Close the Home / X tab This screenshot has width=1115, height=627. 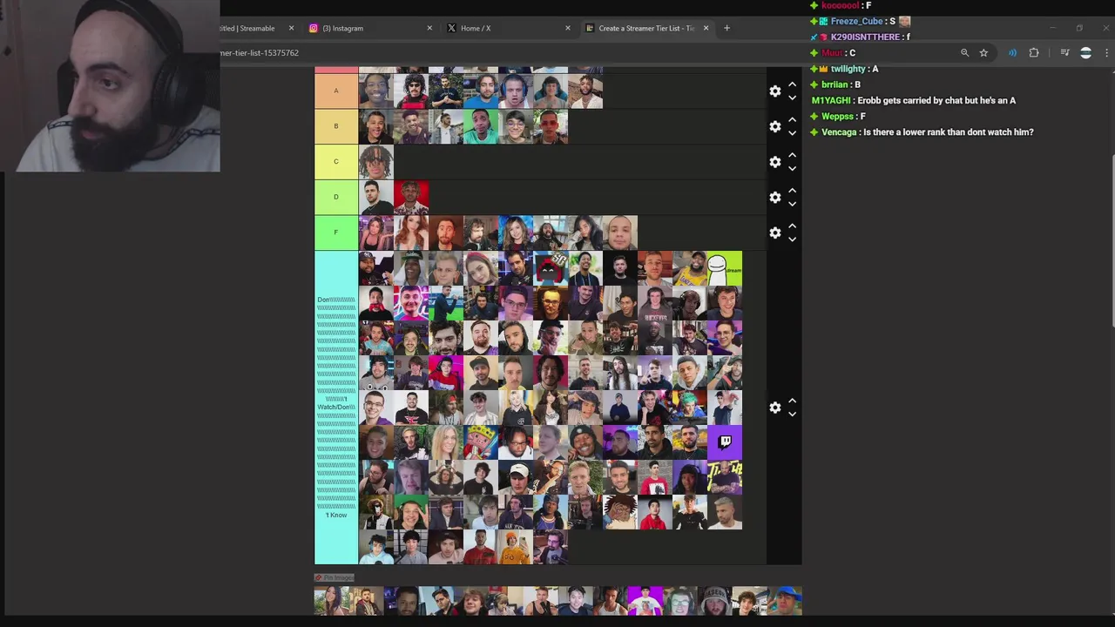click(x=568, y=28)
